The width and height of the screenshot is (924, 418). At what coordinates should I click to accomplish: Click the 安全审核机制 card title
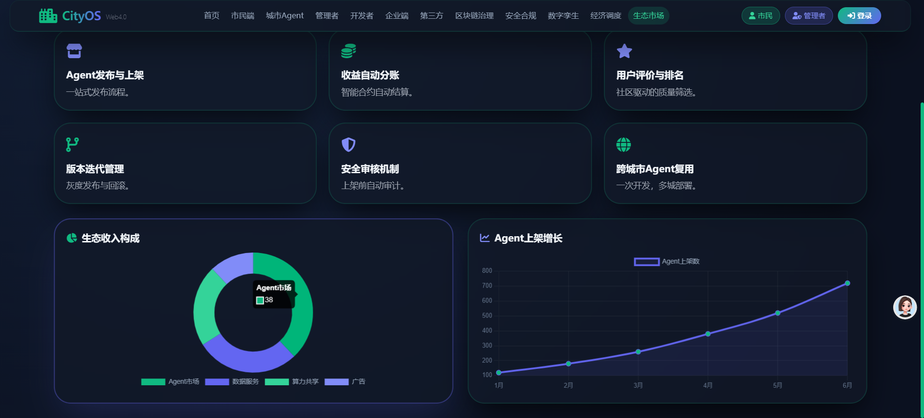click(370, 169)
